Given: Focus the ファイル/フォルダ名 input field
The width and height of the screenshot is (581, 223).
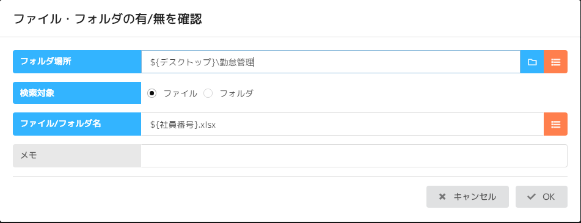Looking at the screenshot, I should pos(342,124).
